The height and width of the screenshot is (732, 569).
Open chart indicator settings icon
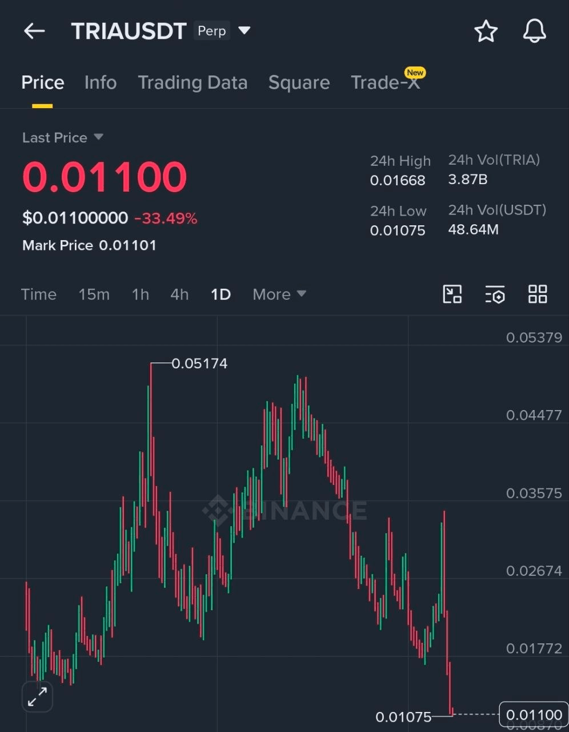coord(495,295)
